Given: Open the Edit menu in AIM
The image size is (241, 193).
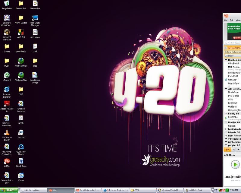Looking at the screenshot, I should pos(231,20).
